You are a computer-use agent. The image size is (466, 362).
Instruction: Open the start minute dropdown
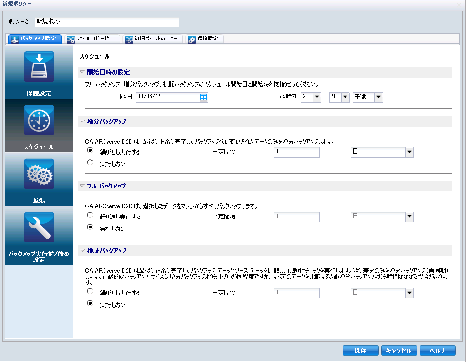[345, 97]
